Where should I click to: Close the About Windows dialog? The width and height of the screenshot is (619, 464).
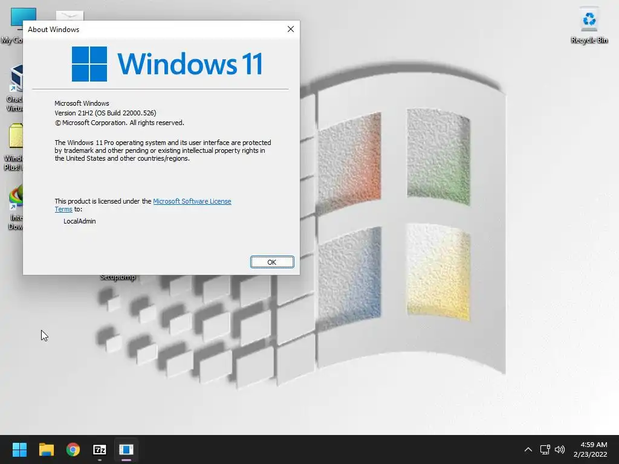[291, 29]
